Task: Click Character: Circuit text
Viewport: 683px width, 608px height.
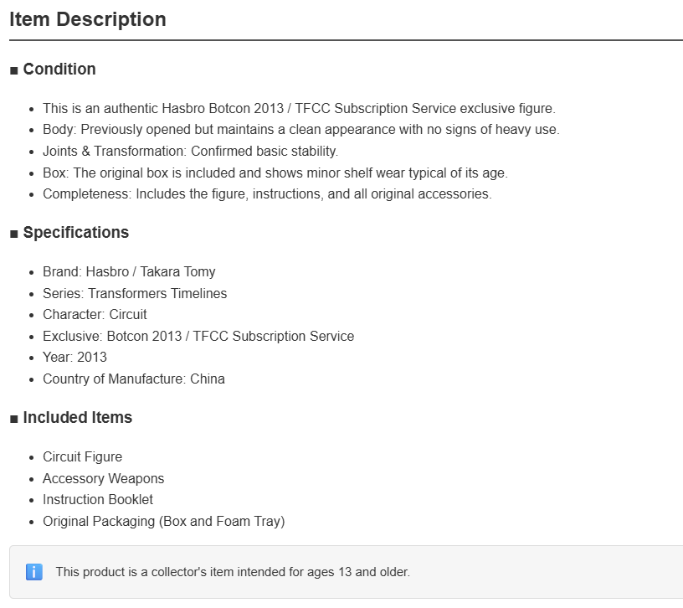Action: [x=95, y=314]
